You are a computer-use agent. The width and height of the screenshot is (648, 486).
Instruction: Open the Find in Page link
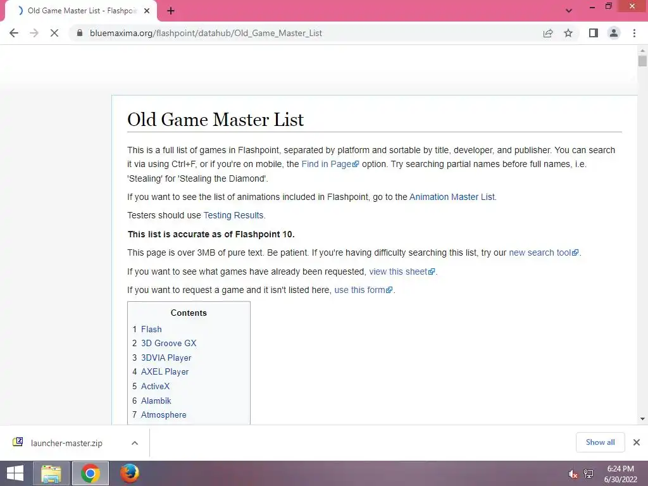[x=330, y=164]
